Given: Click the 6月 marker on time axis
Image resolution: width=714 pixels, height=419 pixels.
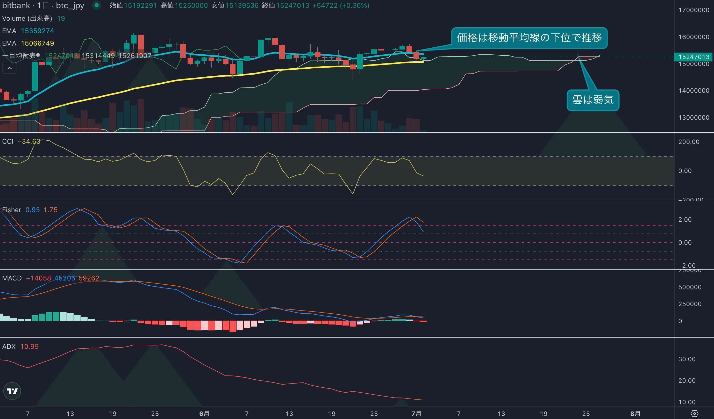Looking at the screenshot, I should tap(204, 414).
